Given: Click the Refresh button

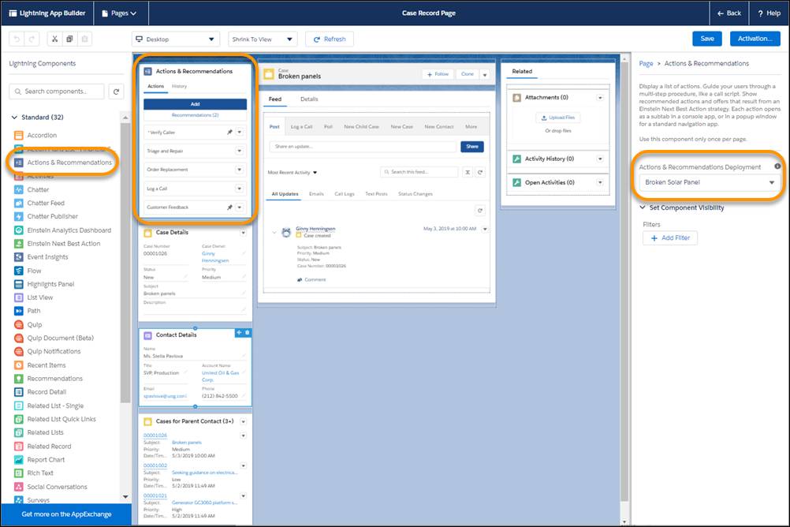Looking at the screenshot, I should (x=330, y=39).
